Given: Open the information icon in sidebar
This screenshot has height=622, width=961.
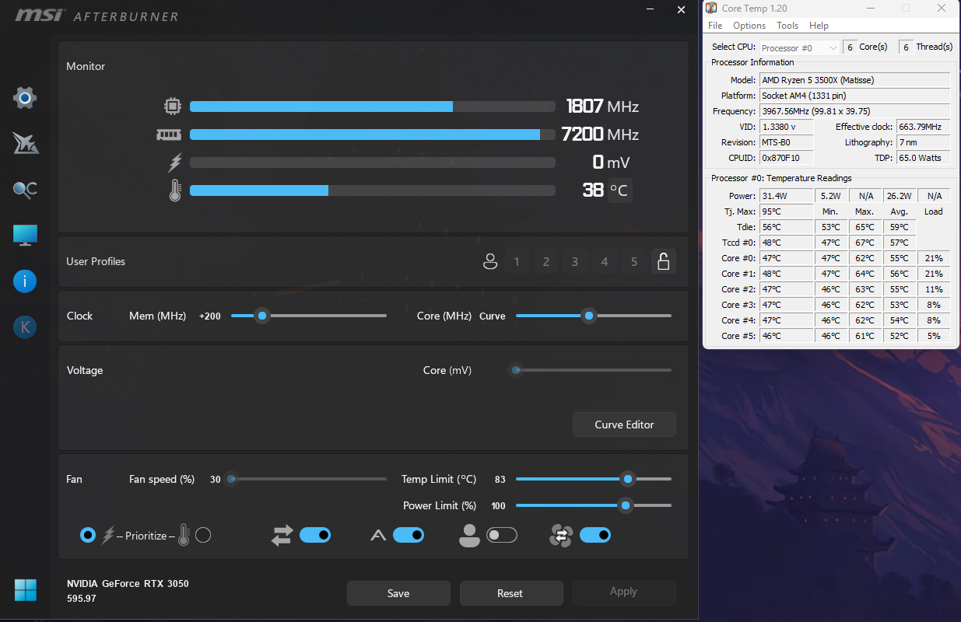Looking at the screenshot, I should 25,281.
